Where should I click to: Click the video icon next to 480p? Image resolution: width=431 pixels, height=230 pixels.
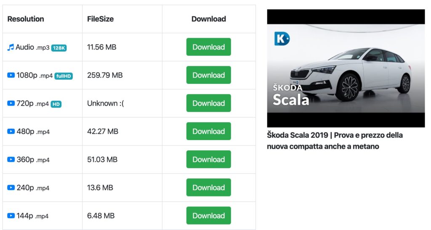[11, 132]
